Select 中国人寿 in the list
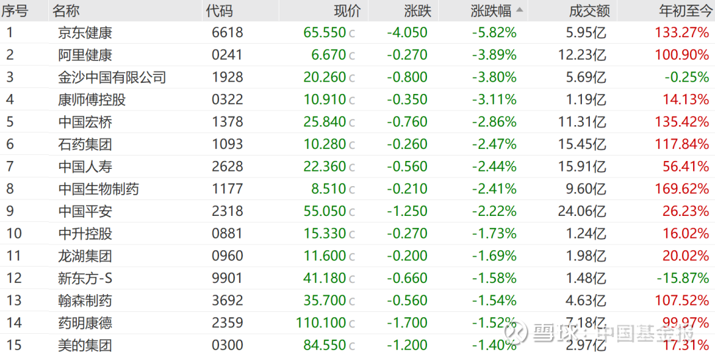 click(x=85, y=167)
